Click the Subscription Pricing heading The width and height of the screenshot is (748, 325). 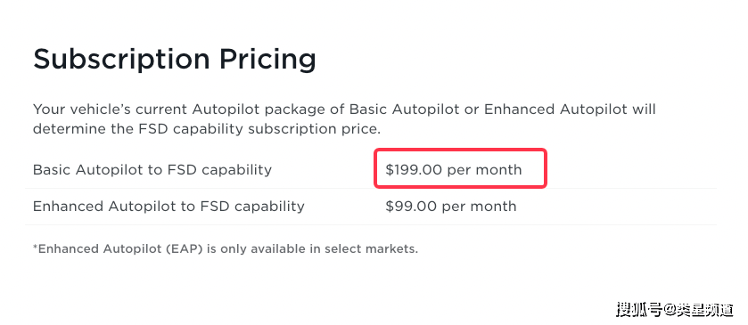[x=175, y=60]
